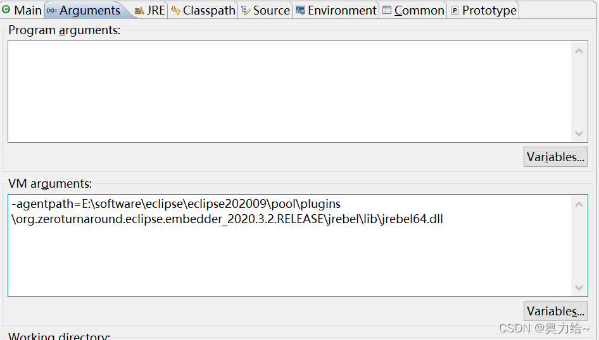Screen dimensions: 599x340
Task: Open the Environment tab
Action: (x=336, y=10)
